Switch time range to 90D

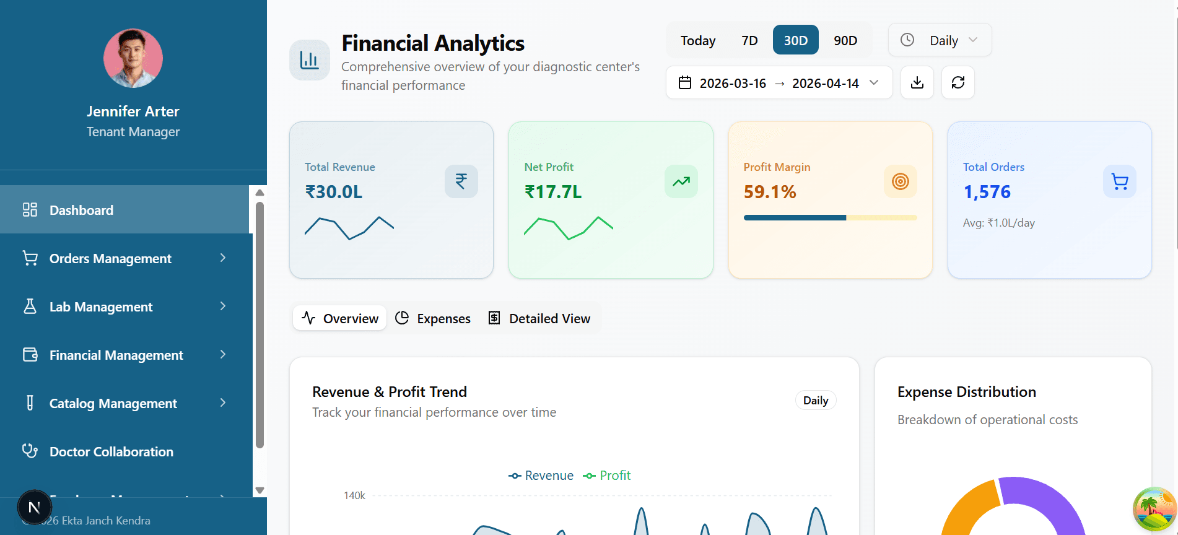click(845, 40)
